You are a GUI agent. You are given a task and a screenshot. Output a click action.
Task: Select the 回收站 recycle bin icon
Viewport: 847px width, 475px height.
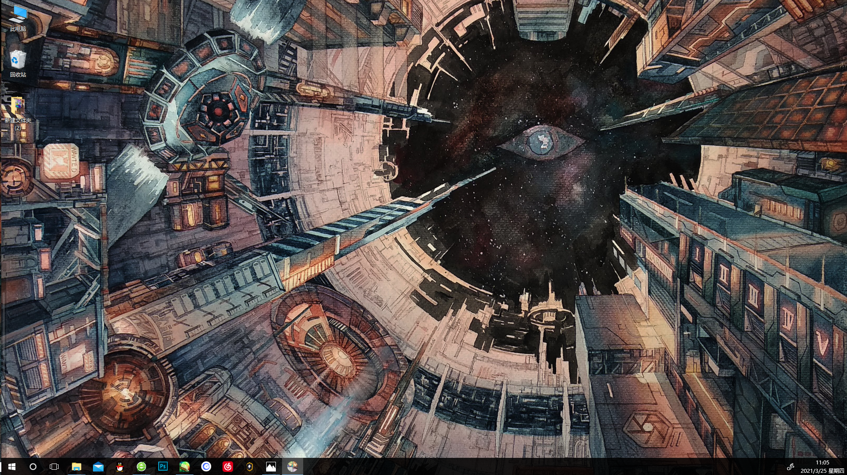[18, 64]
